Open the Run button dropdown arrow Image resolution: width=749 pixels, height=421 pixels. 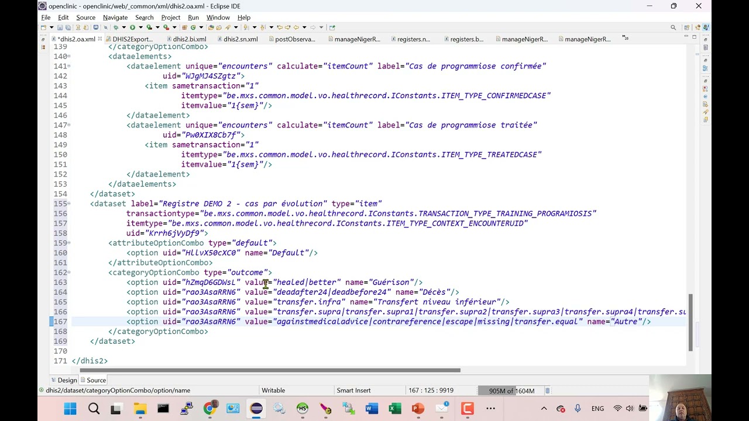tap(140, 27)
